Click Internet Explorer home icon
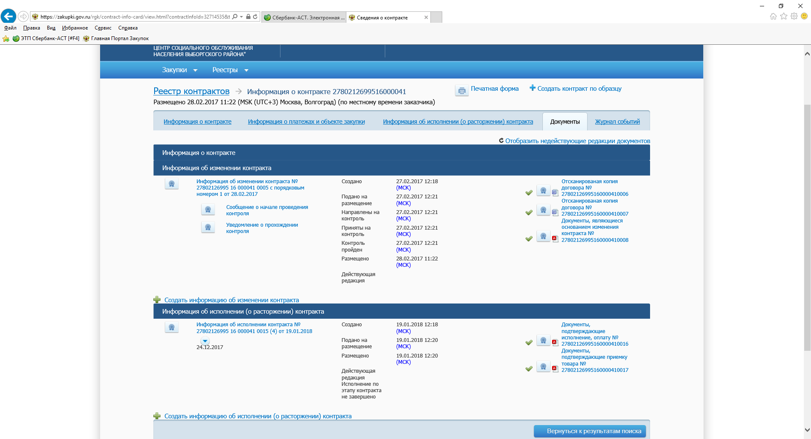 (773, 16)
